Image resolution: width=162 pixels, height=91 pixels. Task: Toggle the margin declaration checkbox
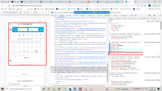pos(110,47)
